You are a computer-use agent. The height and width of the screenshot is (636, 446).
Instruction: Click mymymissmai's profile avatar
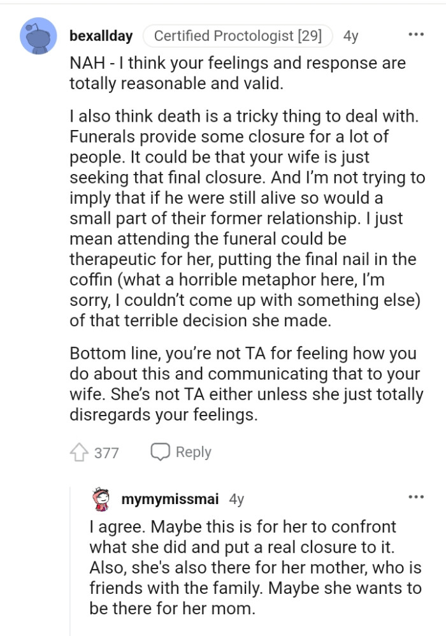click(100, 500)
